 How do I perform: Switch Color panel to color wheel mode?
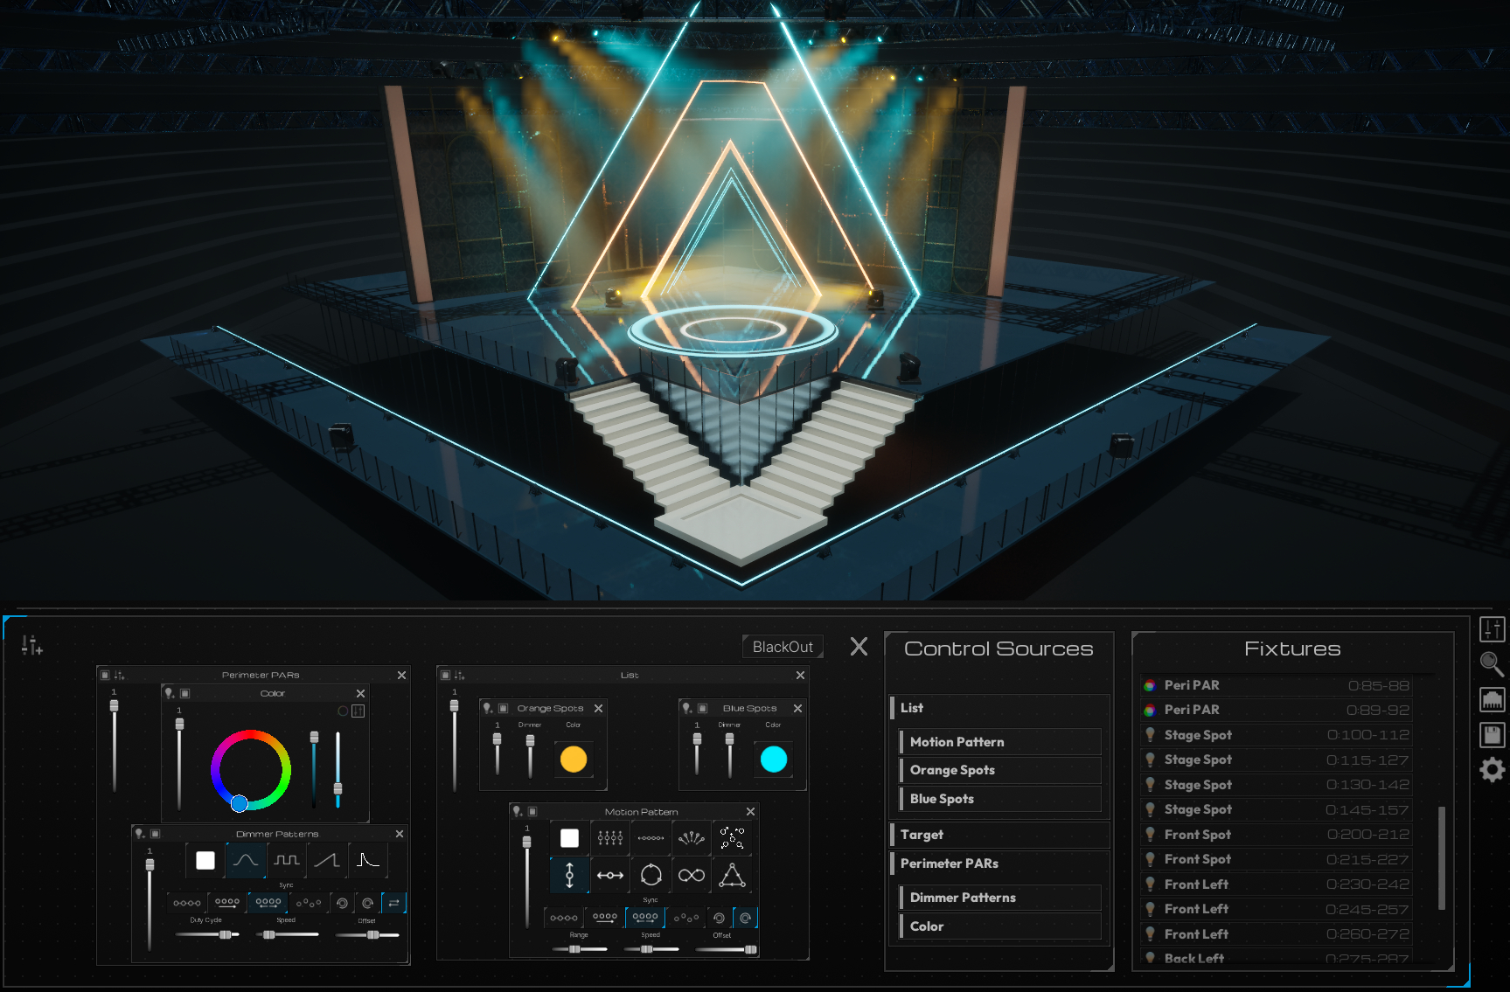343,711
